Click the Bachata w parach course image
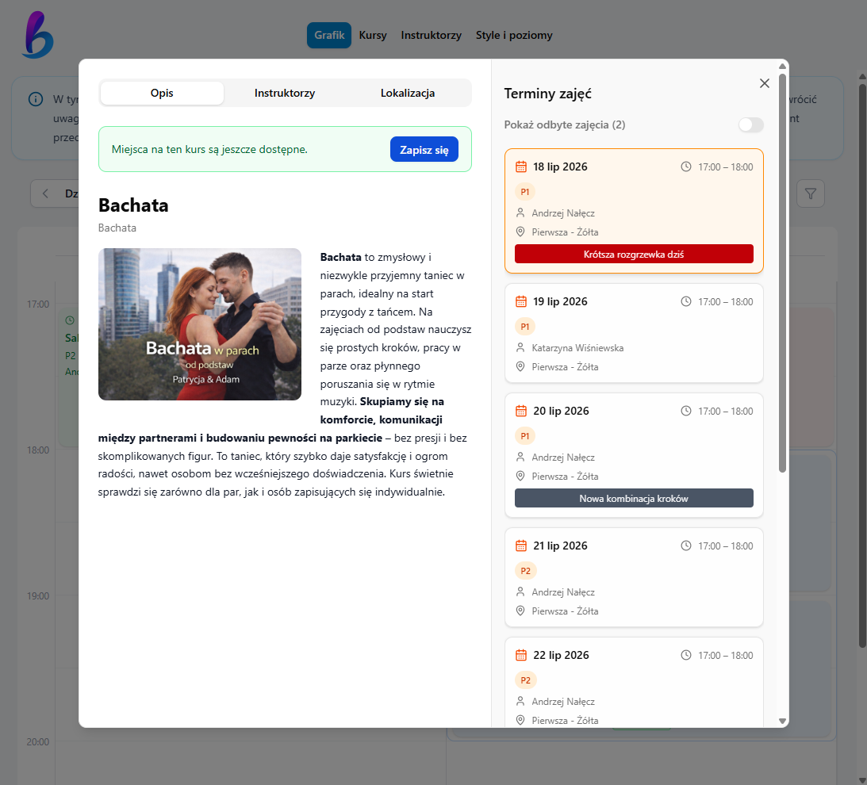 [x=200, y=324]
